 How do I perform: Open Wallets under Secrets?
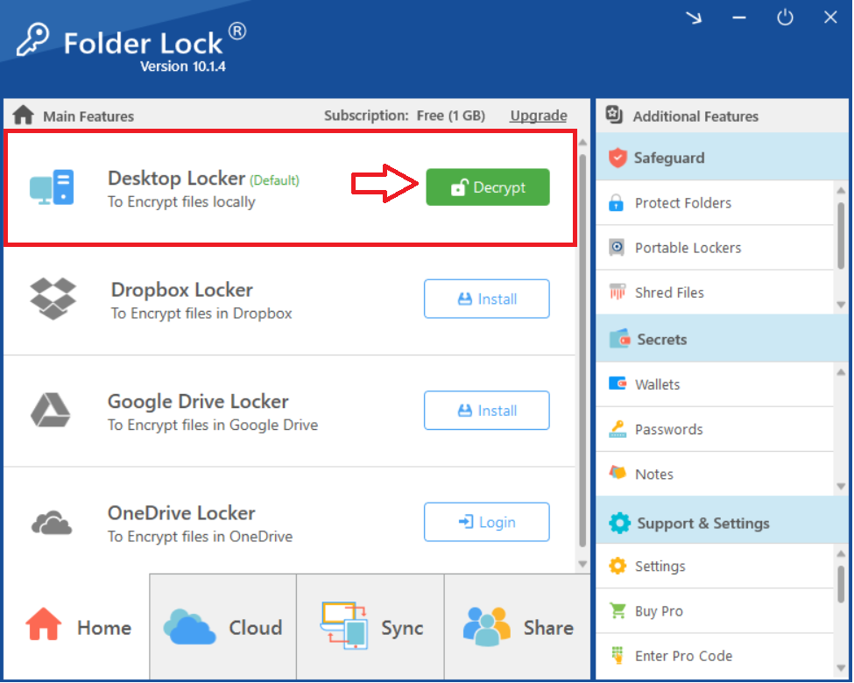(x=715, y=384)
